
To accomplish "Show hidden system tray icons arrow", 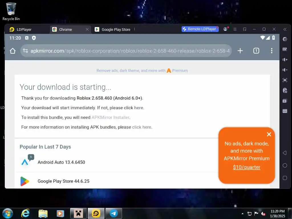I will [242, 214].
